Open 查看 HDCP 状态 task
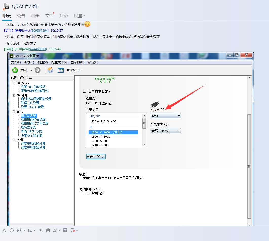Viewport: 269px width, 241px height. pyautogui.click(x=32, y=131)
